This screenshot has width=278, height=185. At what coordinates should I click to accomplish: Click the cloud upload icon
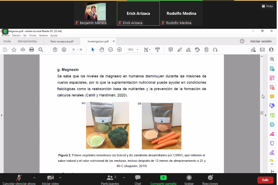pos(23,50)
